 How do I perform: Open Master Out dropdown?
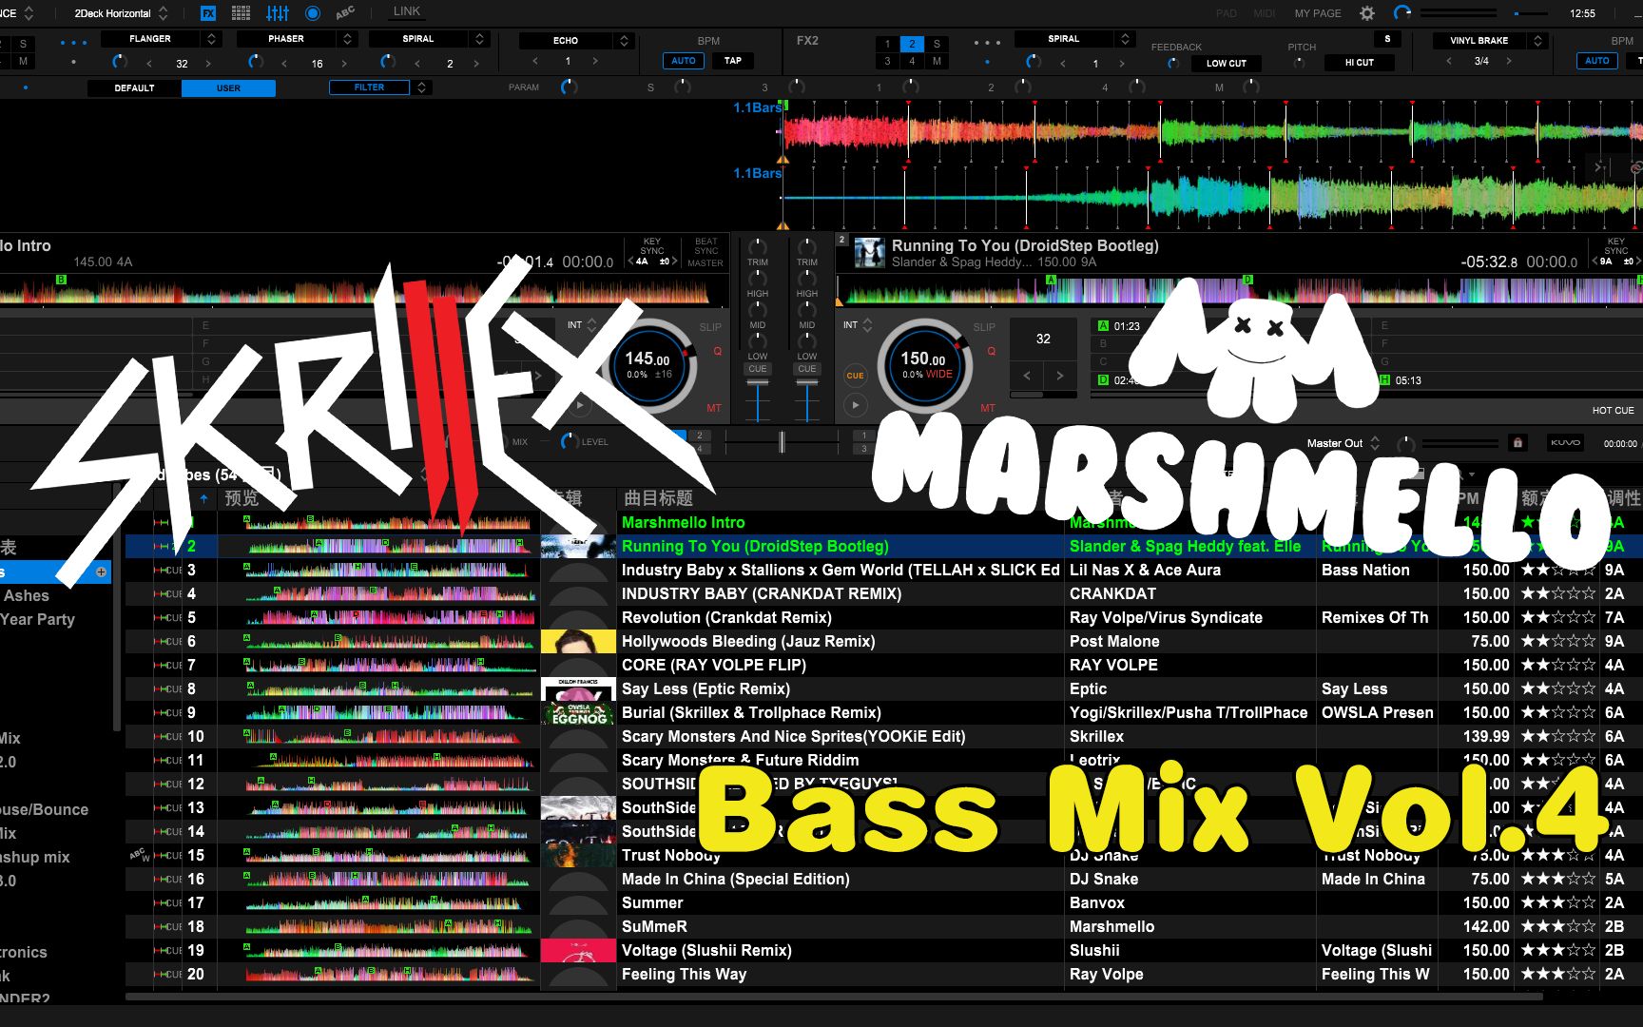(x=1375, y=443)
